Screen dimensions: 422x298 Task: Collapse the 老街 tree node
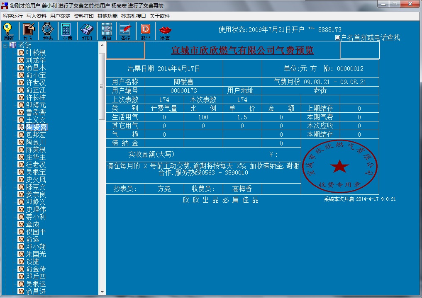point(5,45)
